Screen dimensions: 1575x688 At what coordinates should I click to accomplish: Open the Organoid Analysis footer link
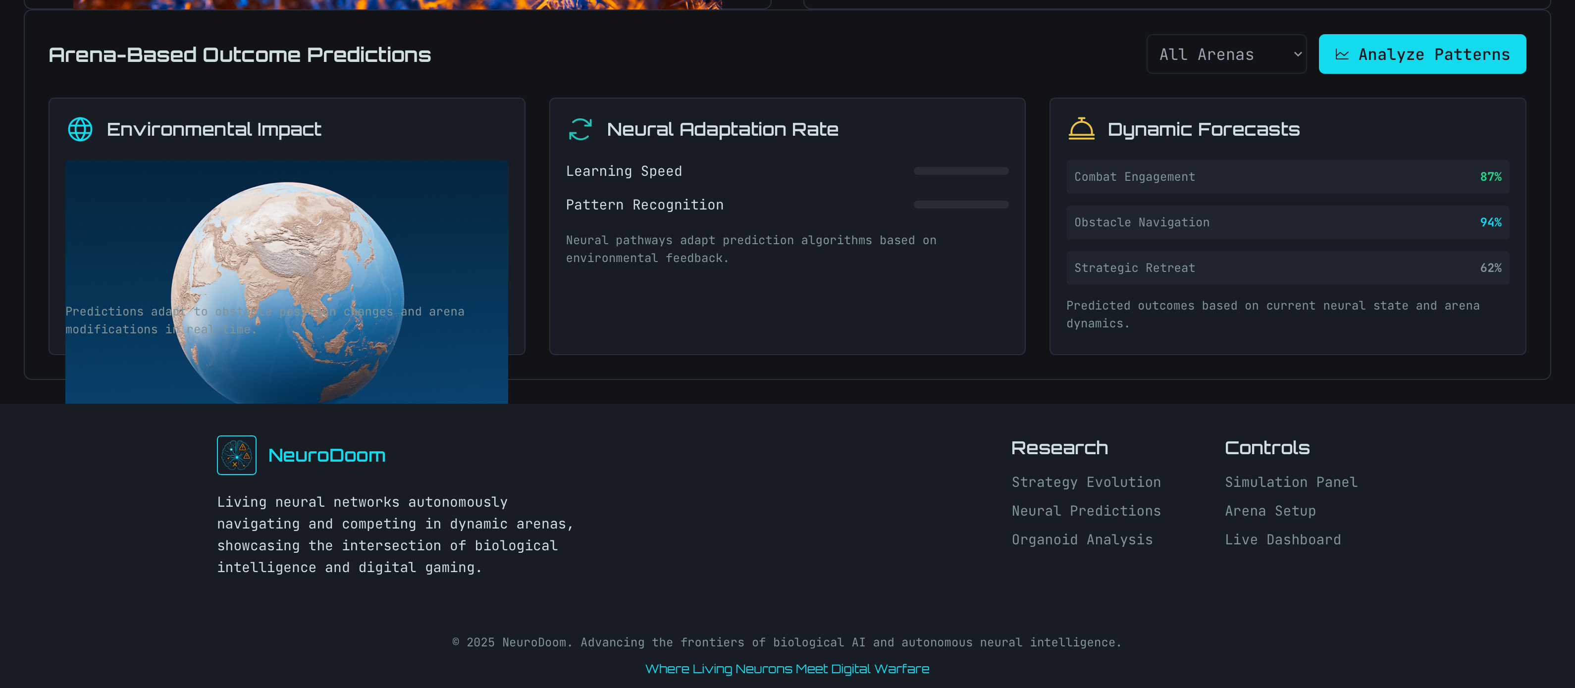[1082, 539]
